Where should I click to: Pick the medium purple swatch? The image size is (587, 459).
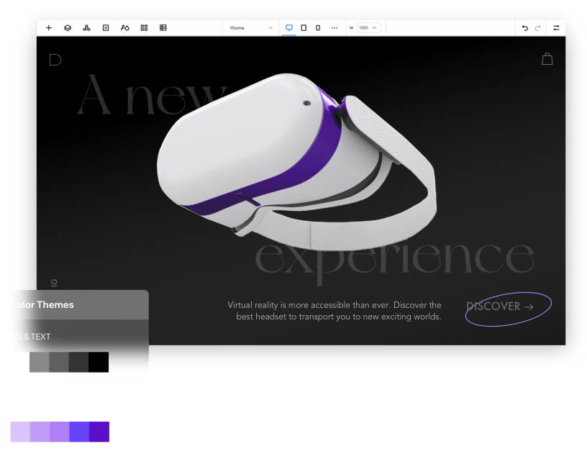click(x=60, y=432)
